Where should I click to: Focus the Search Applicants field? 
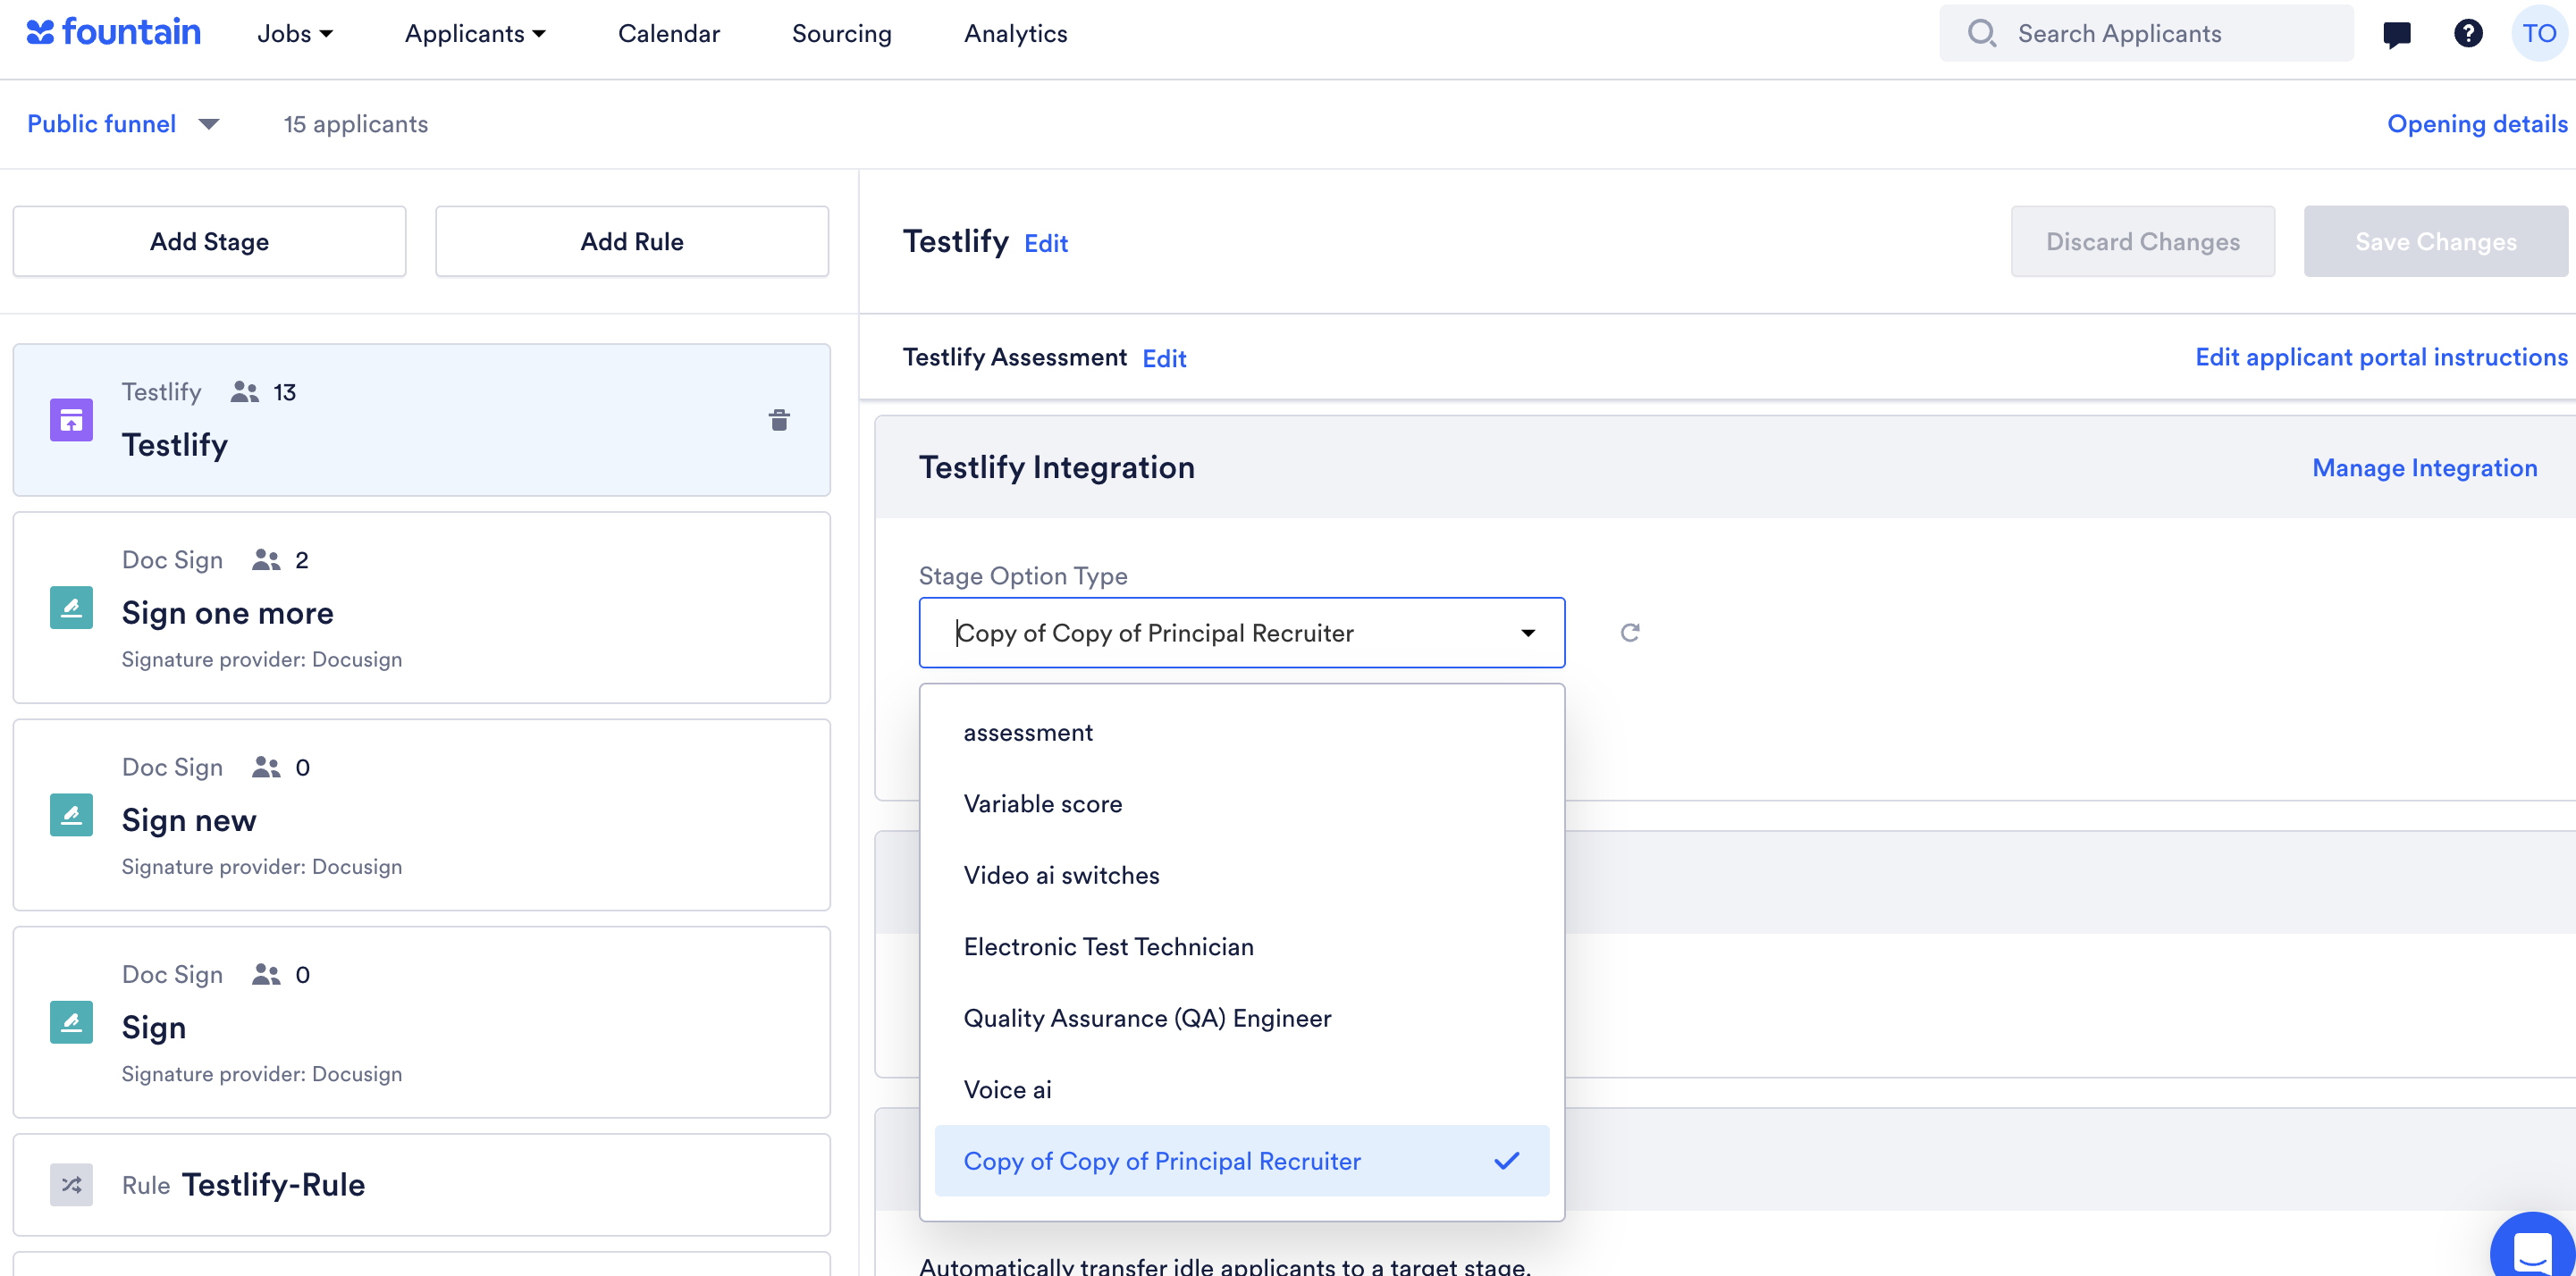pos(2146,34)
